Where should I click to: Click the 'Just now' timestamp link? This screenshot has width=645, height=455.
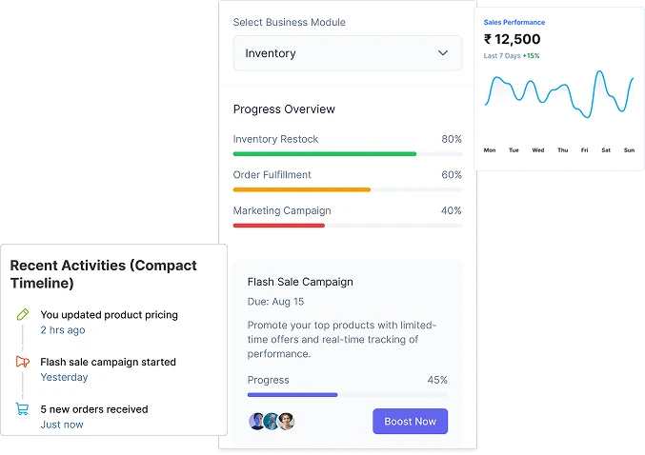tap(61, 425)
